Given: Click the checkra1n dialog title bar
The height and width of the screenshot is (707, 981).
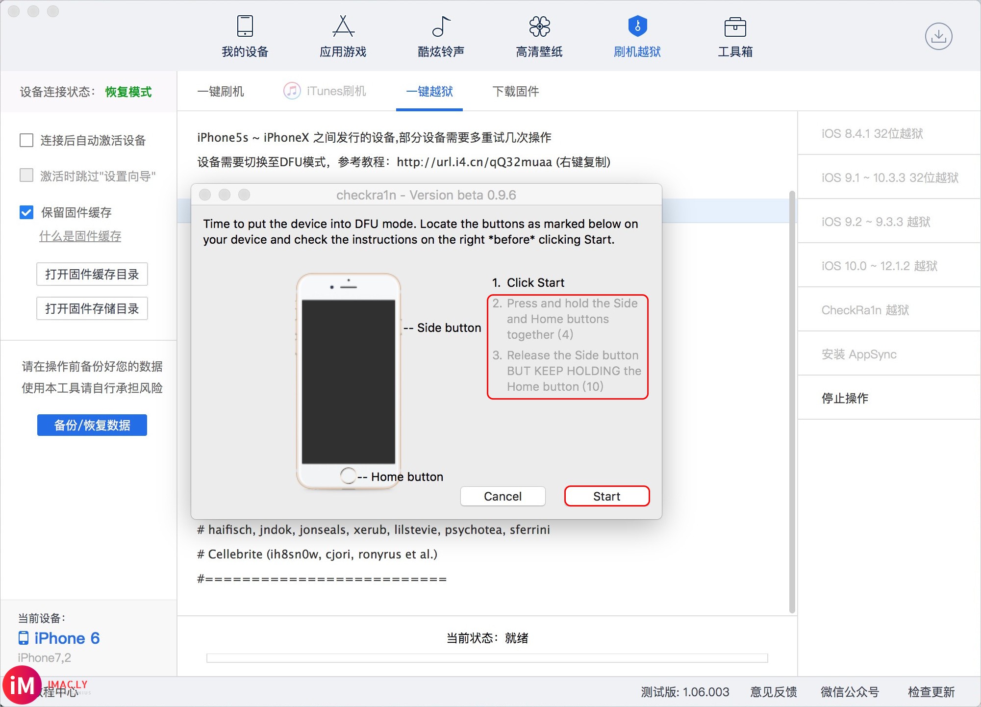Looking at the screenshot, I should click(x=426, y=195).
